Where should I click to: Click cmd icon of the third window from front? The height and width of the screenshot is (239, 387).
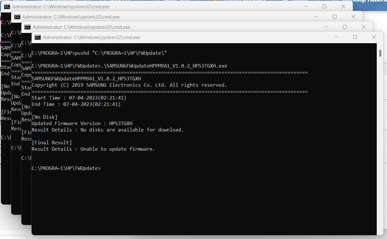17,17
